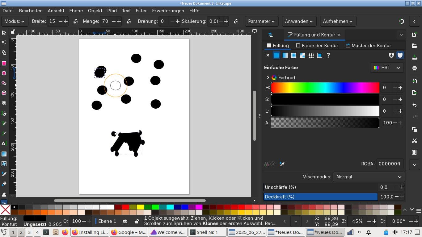Click the Print icon in command bar
This screenshot has width=422, height=237.
click(x=415, y=68)
